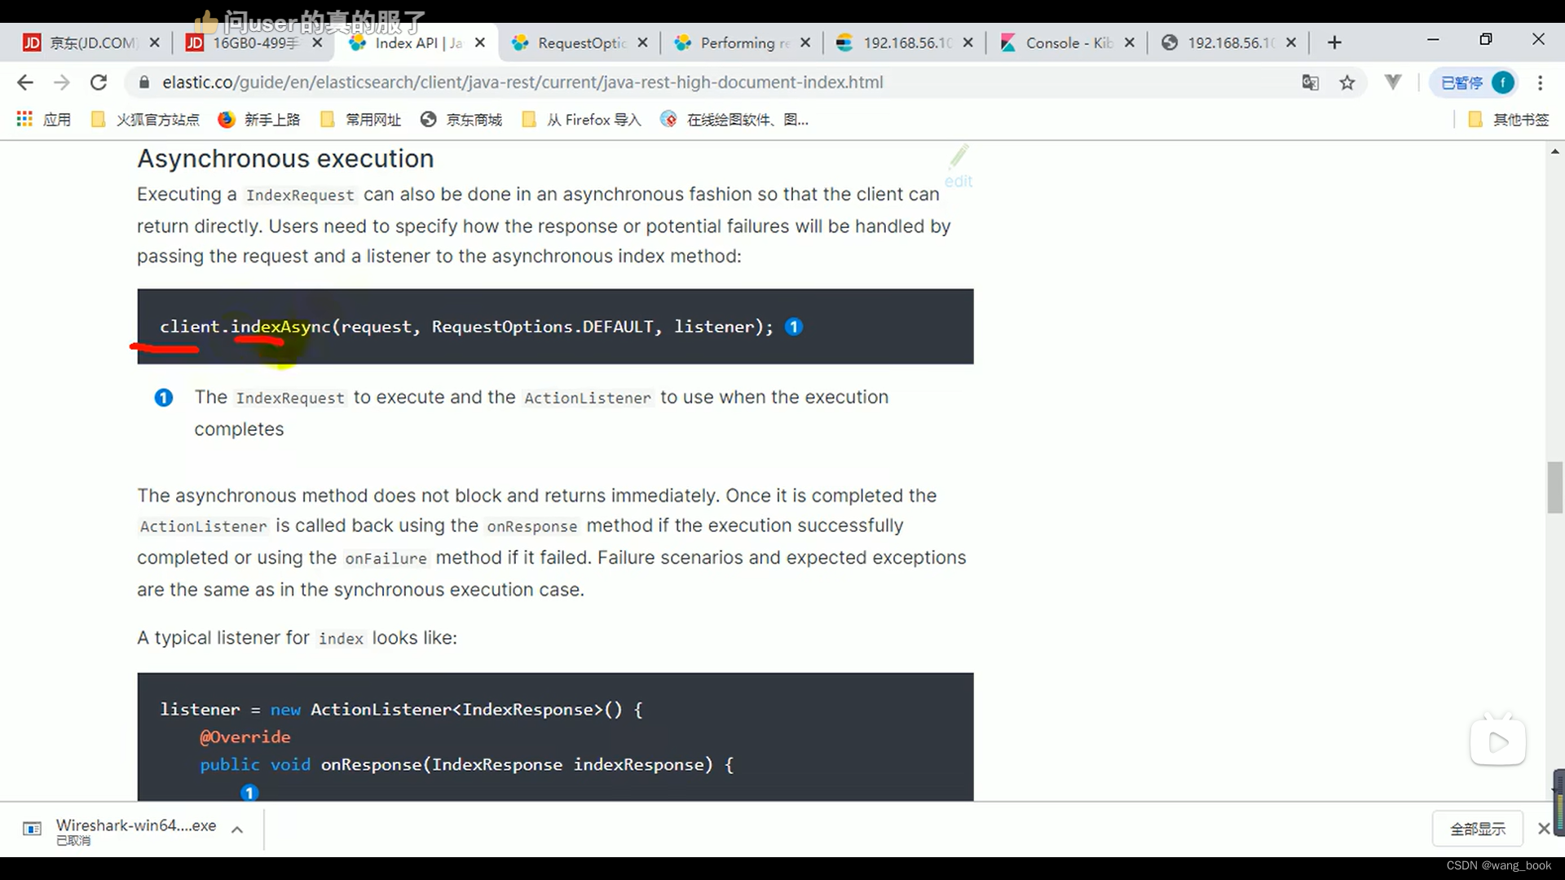Screen dimensions: 1565x880
Task: Click the callout 1 badge in the indexAsync code
Action: pyautogui.click(x=793, y=327)
